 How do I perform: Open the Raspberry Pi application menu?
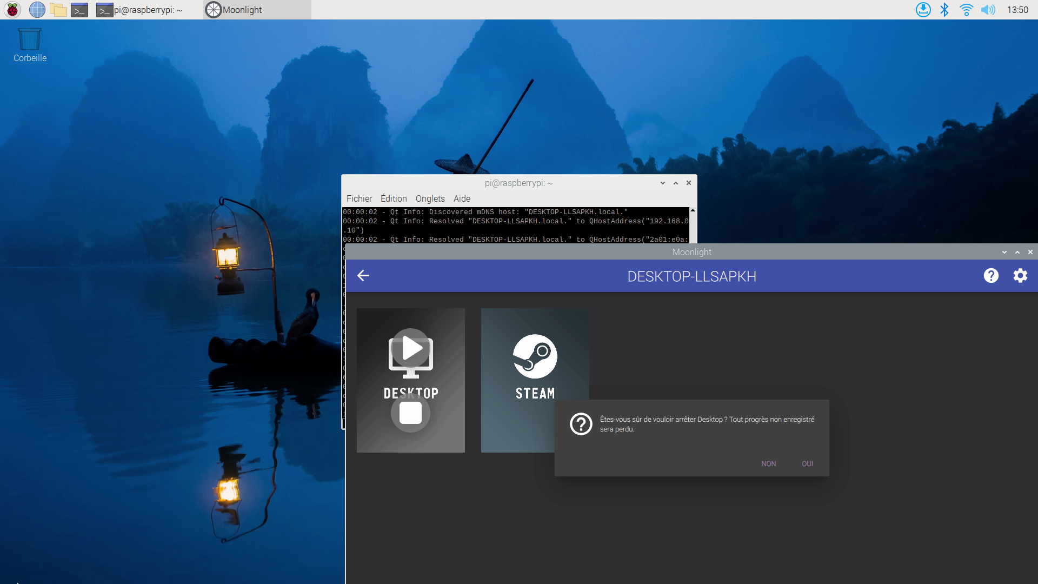[11, 9]
